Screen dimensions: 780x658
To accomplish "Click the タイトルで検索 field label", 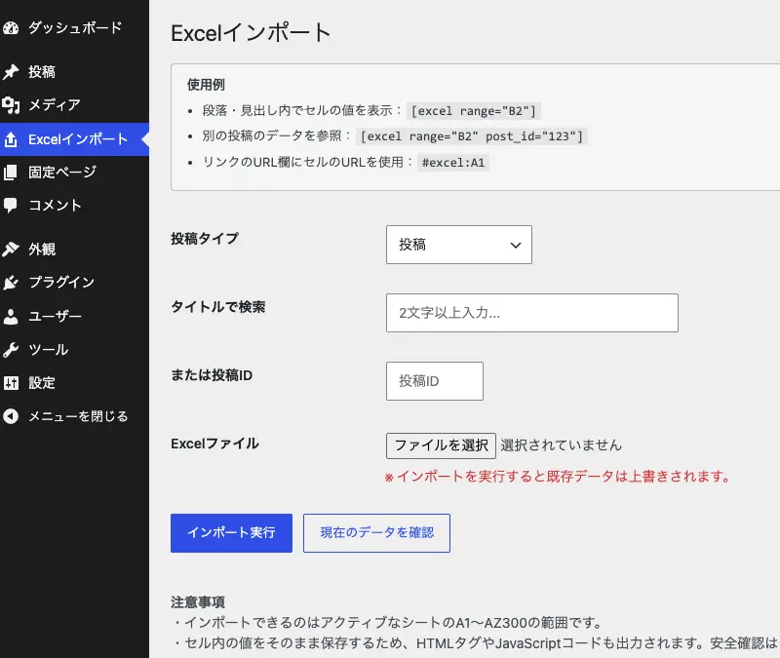I will pos(217,307).
